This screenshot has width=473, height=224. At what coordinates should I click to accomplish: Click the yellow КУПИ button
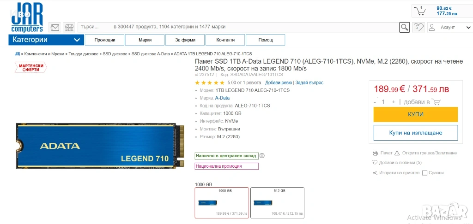point(415,114)
